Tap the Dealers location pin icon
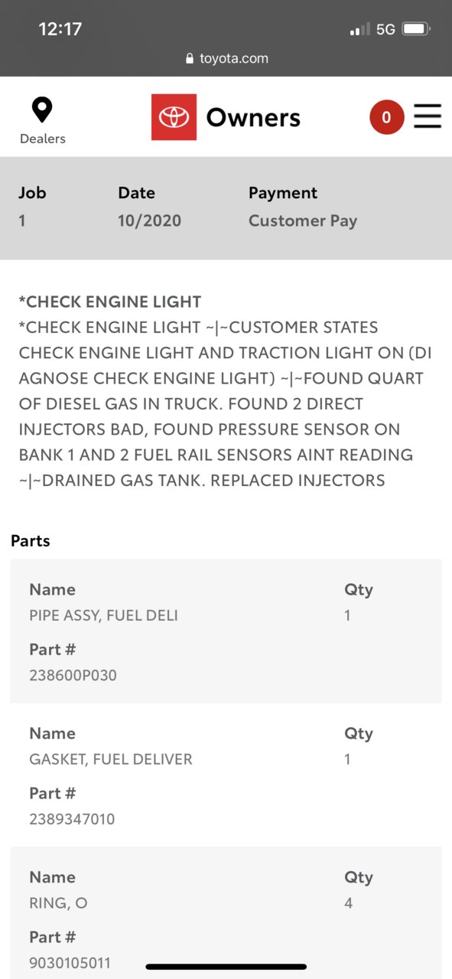Image resolution: width=452 pixels, height=979 pixels. coord(42,110)
